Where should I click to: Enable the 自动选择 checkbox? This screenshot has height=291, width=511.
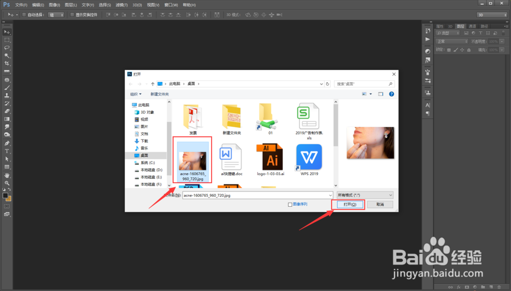click(x=24, y=15)
